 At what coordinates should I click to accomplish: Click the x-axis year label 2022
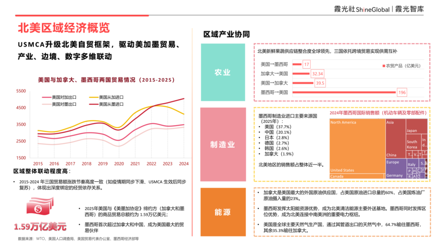click(x=151, y=164)
